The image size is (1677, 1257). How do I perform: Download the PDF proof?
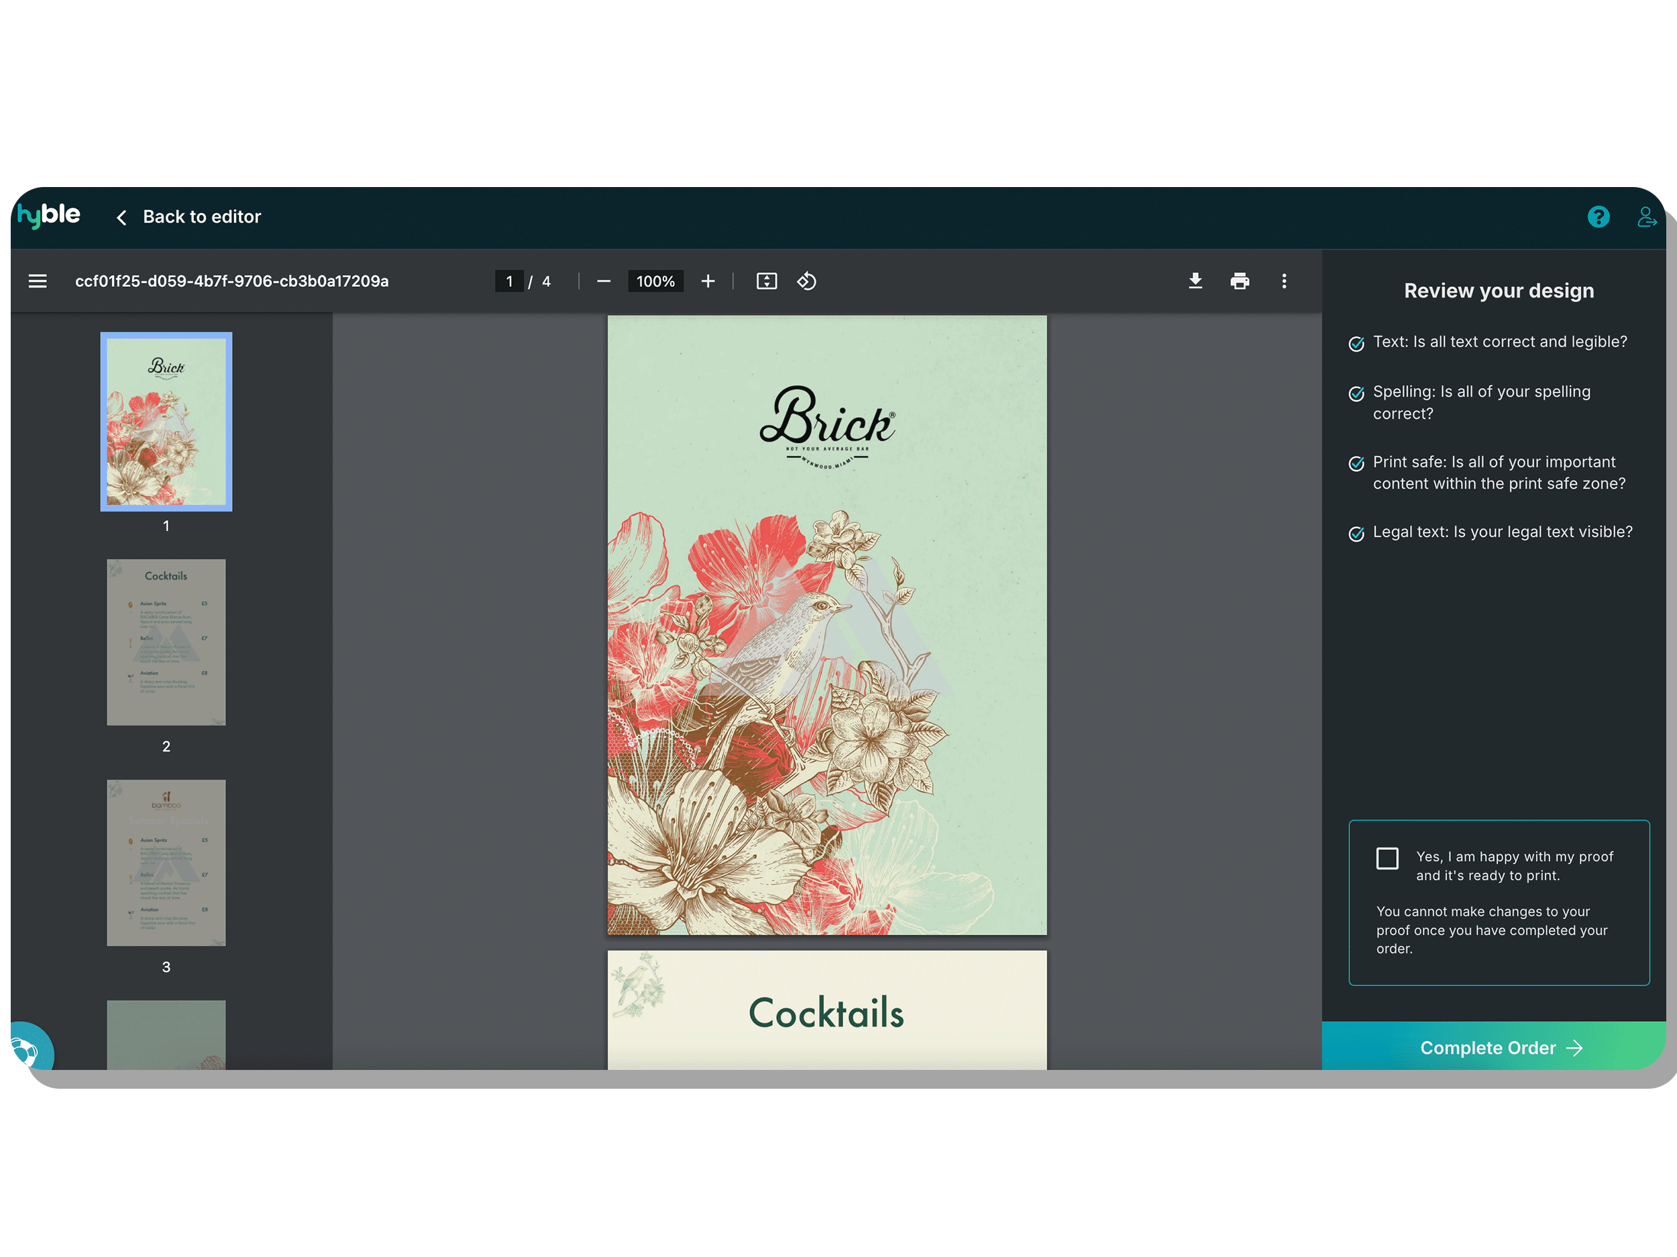point(1195,281)
